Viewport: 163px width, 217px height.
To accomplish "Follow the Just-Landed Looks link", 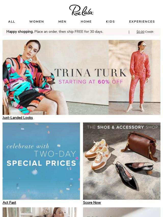I will click(x=18, y=118).
